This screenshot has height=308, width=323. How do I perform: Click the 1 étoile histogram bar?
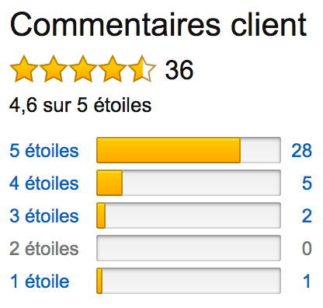189,281
